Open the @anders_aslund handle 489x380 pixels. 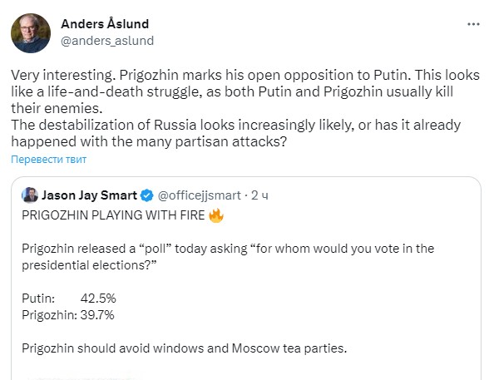pyautogui.click(x=107, y=41)
